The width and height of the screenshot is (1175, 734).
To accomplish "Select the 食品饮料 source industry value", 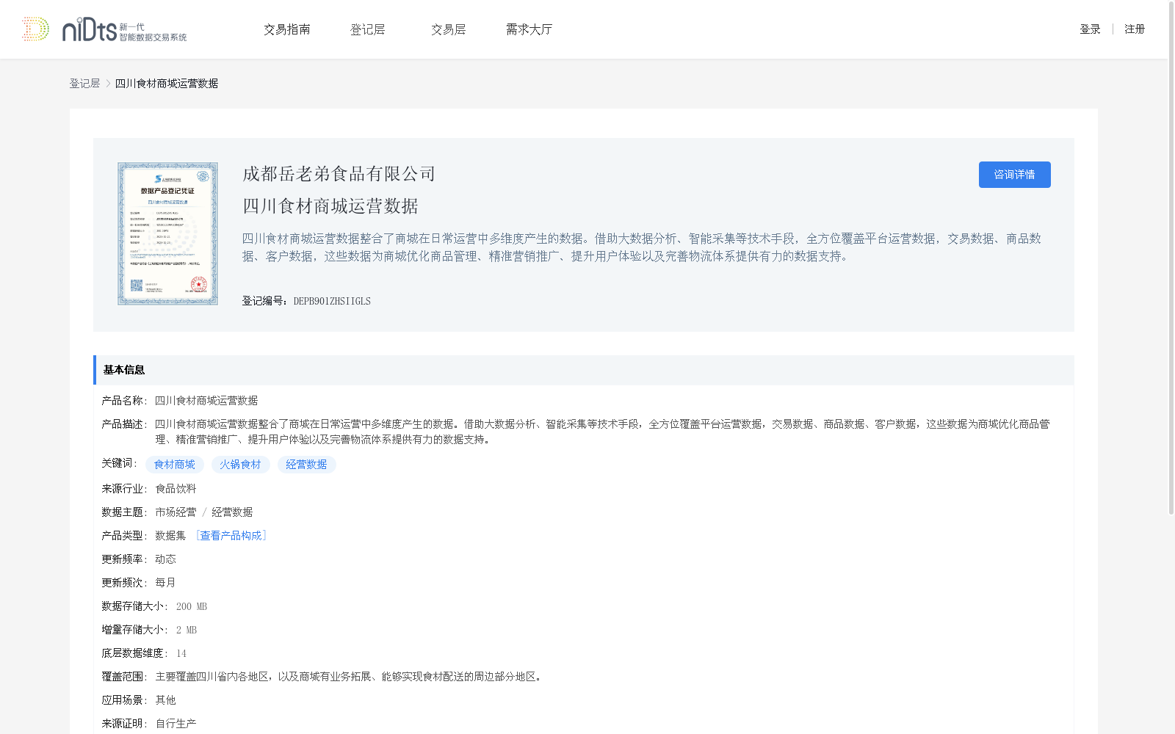I will coord(176,489).
